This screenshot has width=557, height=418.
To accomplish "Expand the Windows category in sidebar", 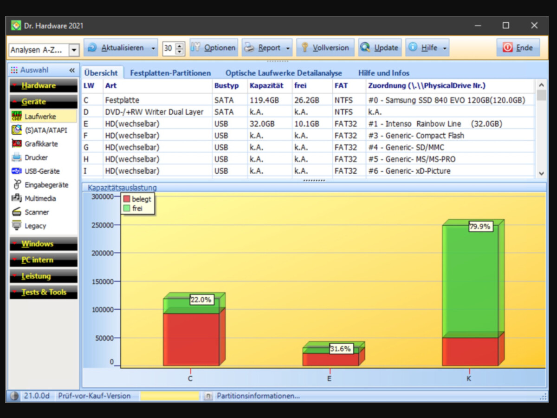I will [x=44, y=244].
